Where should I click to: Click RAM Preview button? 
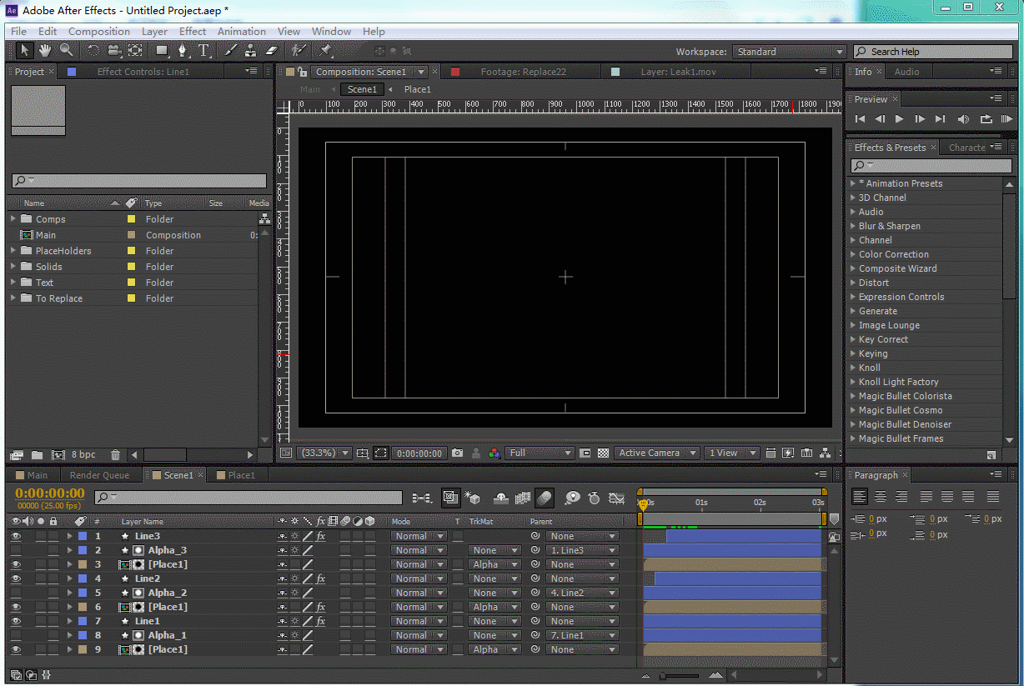click(x=1006, y=119)
